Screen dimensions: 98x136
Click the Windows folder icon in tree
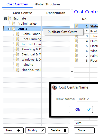point(18,60)
